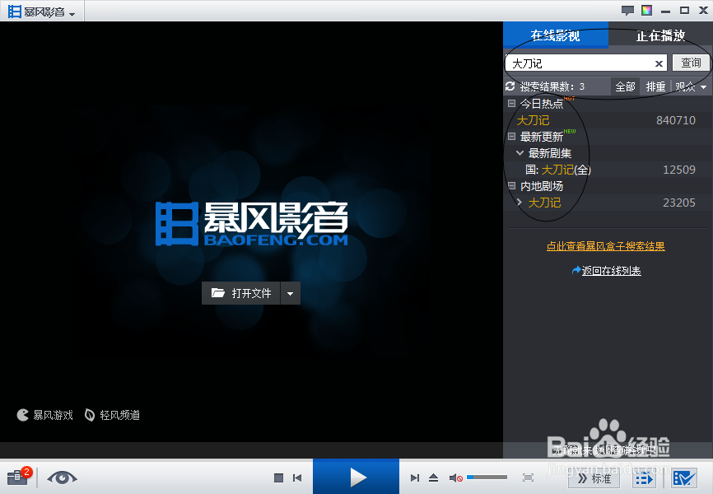Switch to the 正在播放 tab
This screenshot has width=713, height=494.
coord(660,35)
